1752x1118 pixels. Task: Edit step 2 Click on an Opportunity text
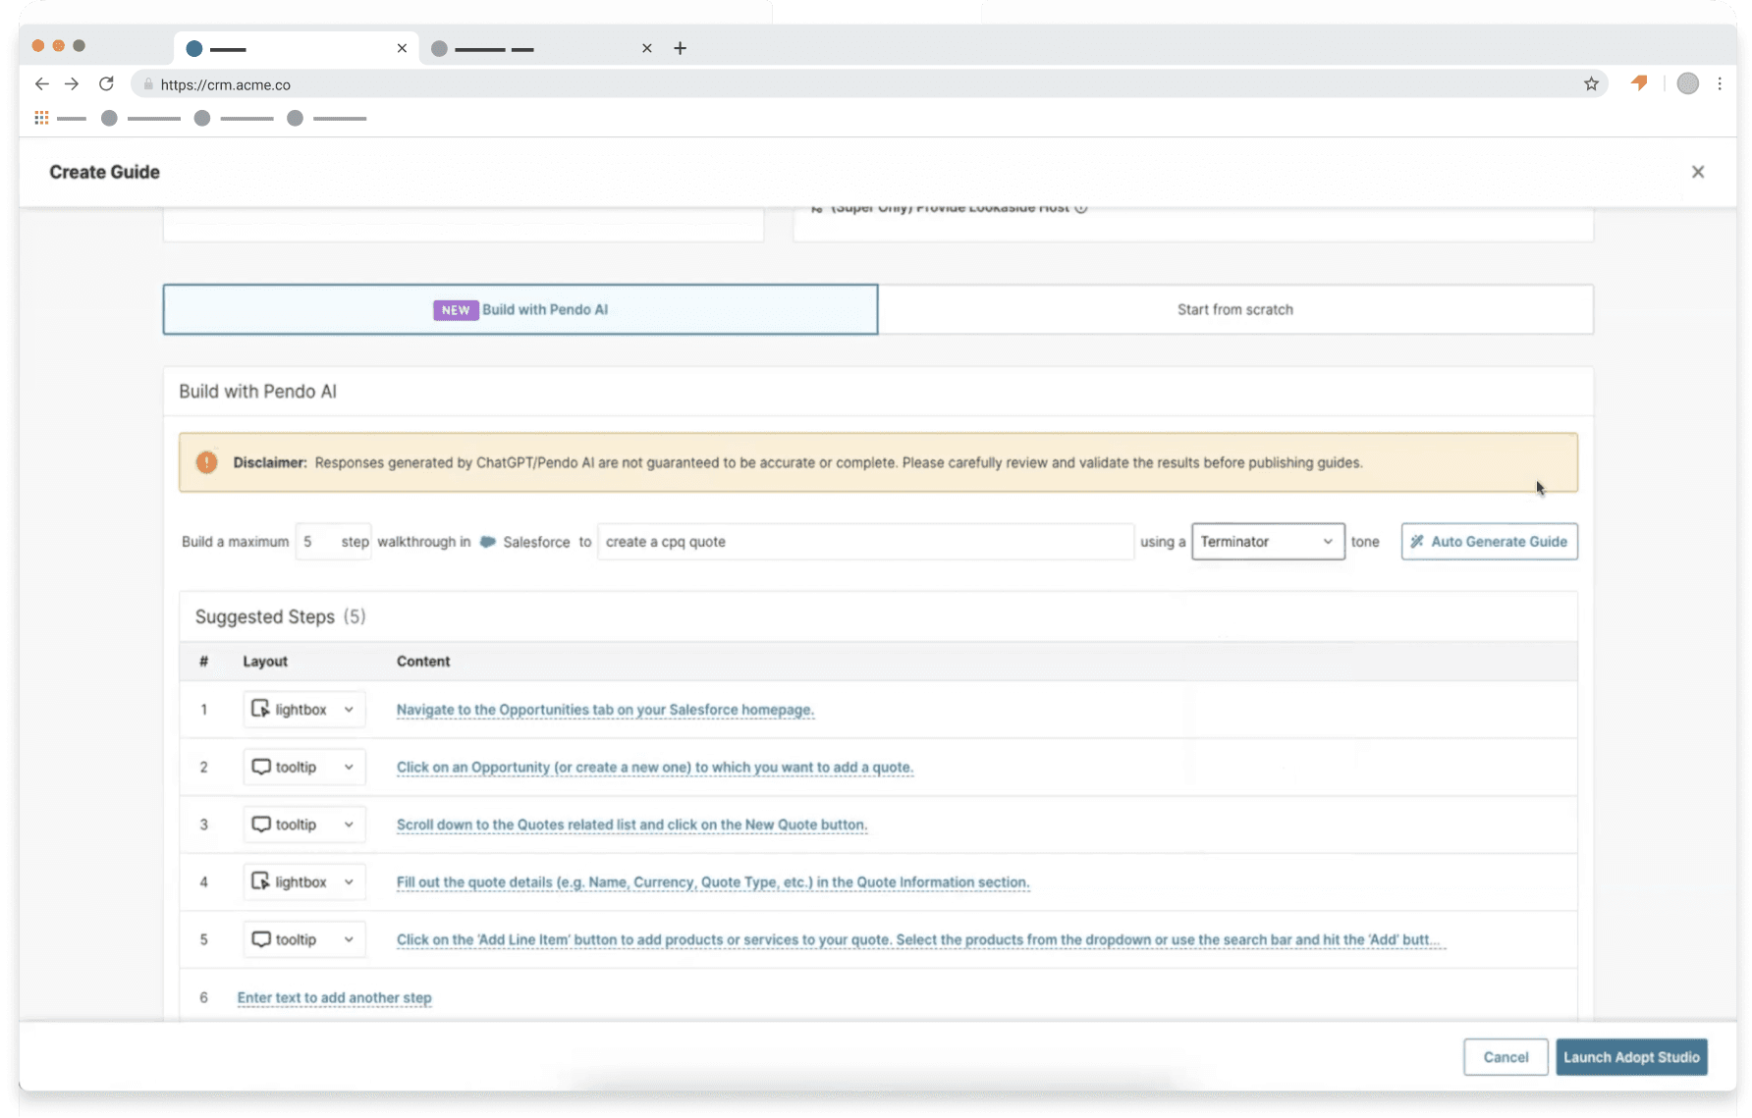(x=655, y=768)
